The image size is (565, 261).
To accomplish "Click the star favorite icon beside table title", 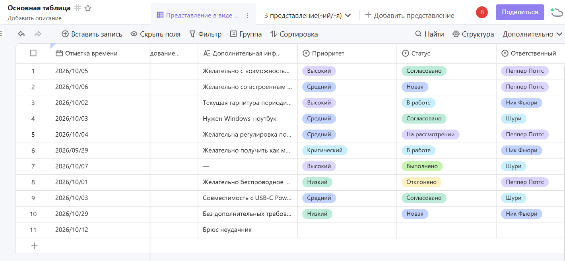I will tap(88, 8).
